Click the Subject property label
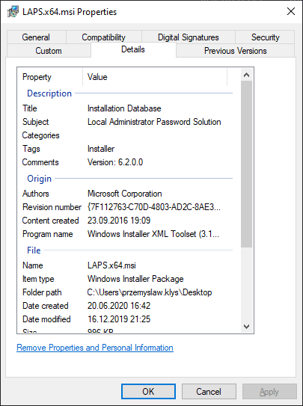The width and height of the screenshot is (303, 406). 36,122
